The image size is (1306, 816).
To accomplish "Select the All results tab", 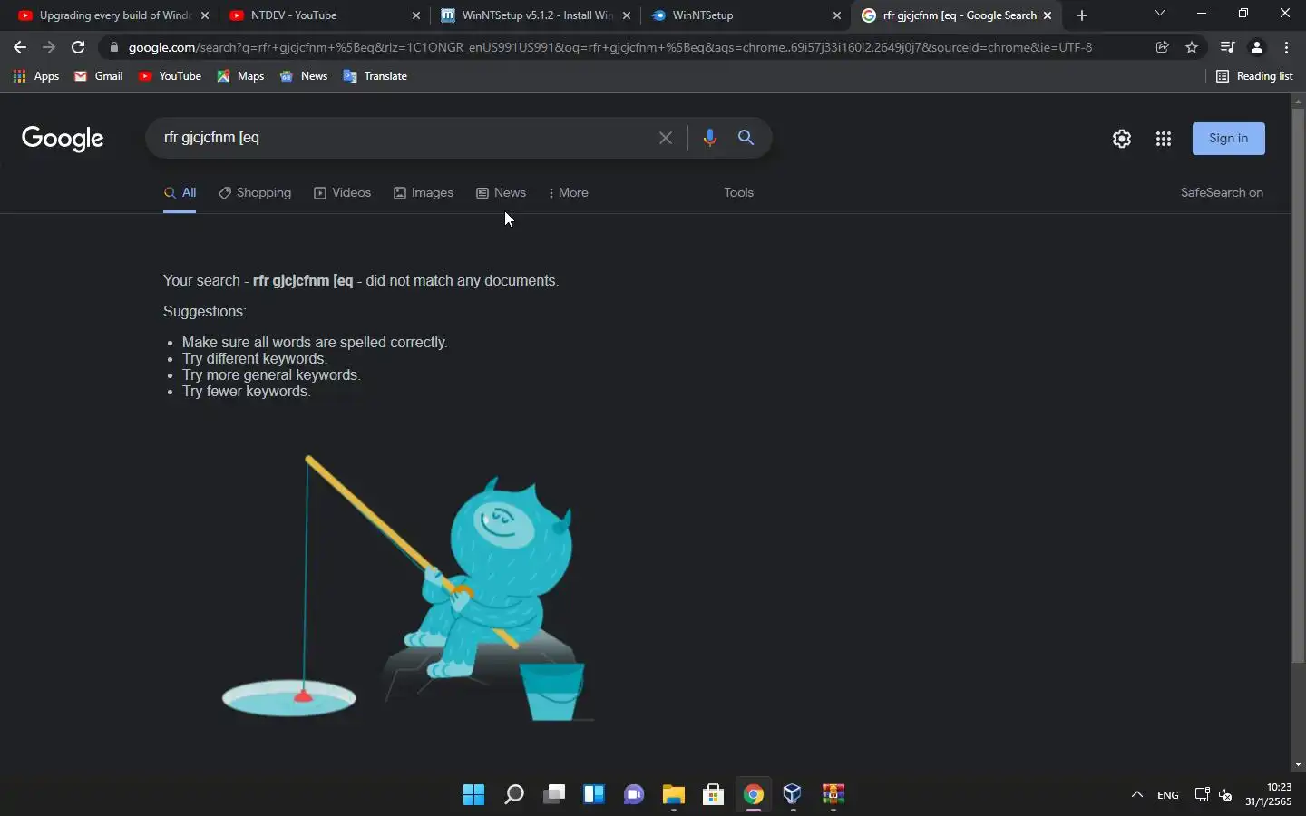I will [x=180, y=193].
